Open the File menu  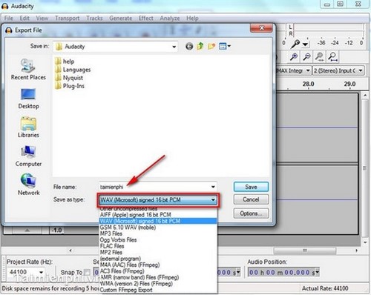[x=9, y=19]
